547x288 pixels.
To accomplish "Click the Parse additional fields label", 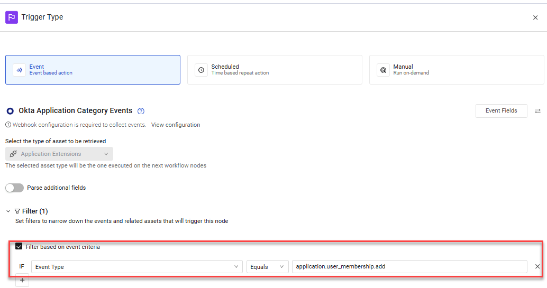I will (57, 188).
